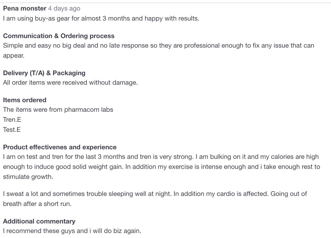The width and height of the screenshot is (331, 238).
Task: Click the username Pena monster
Action: click(x=25, y=9)
